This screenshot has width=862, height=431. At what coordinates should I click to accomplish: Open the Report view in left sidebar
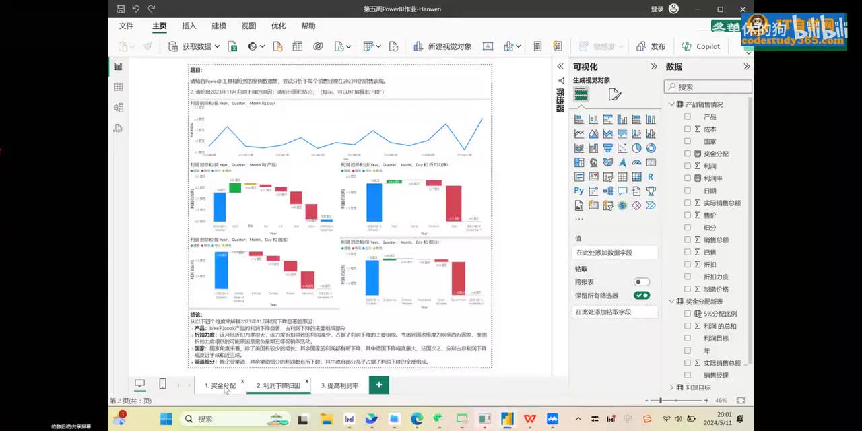119,67
